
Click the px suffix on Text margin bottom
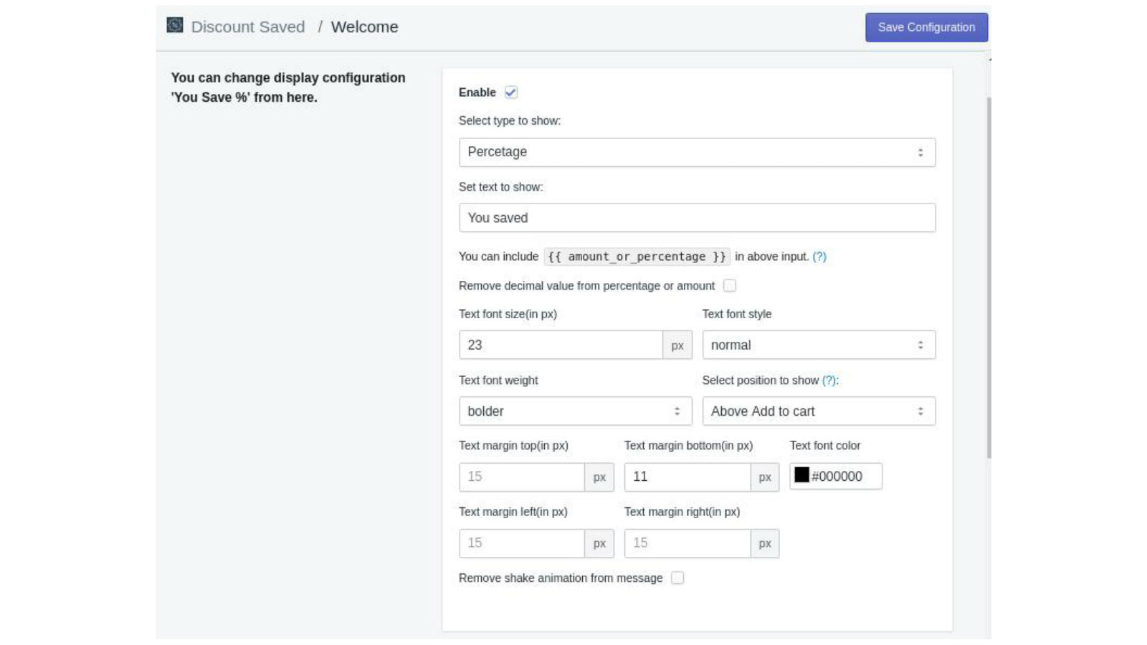point(764,476)
